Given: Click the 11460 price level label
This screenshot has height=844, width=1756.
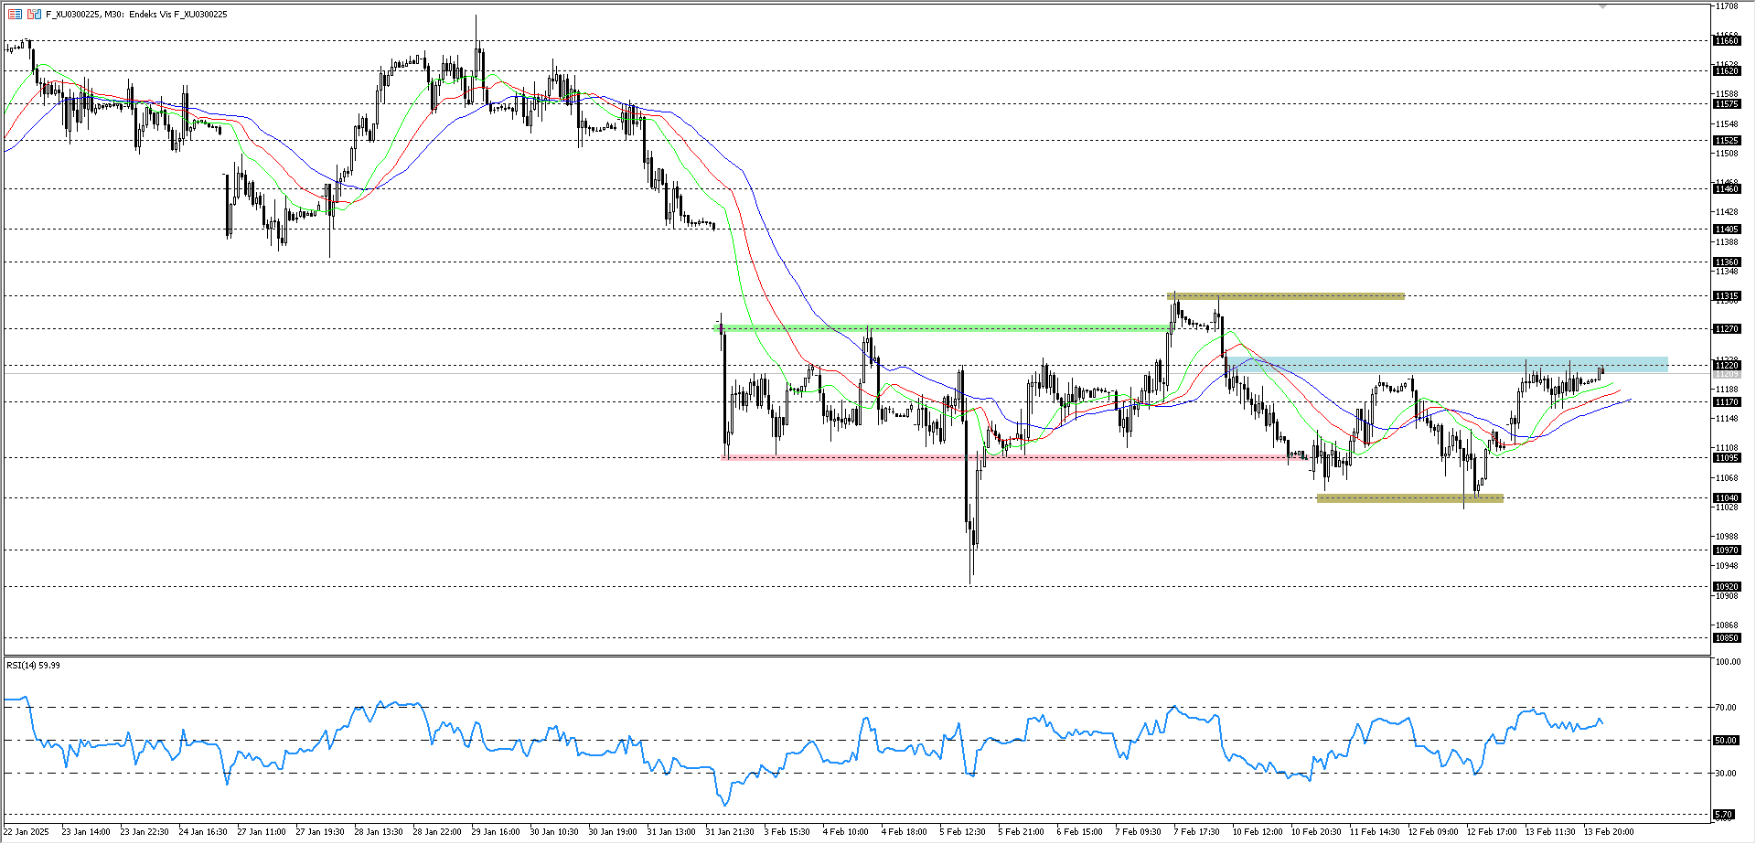Looking at the screenshot, I should pos(1727,188).
